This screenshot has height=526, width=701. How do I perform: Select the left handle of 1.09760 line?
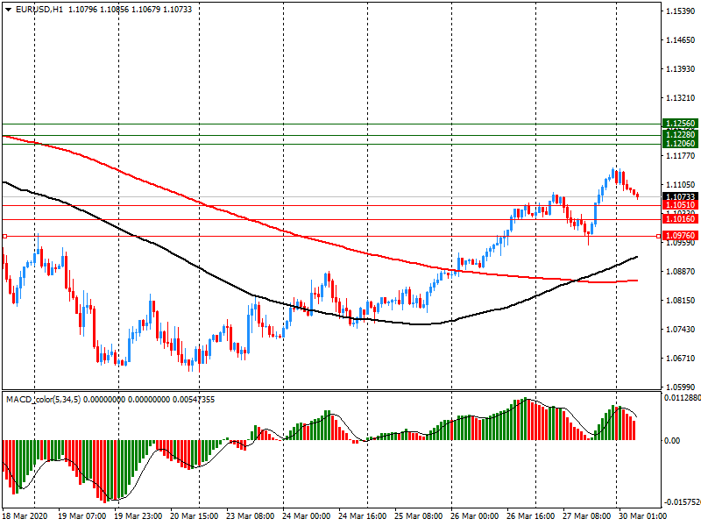point(4,236)
